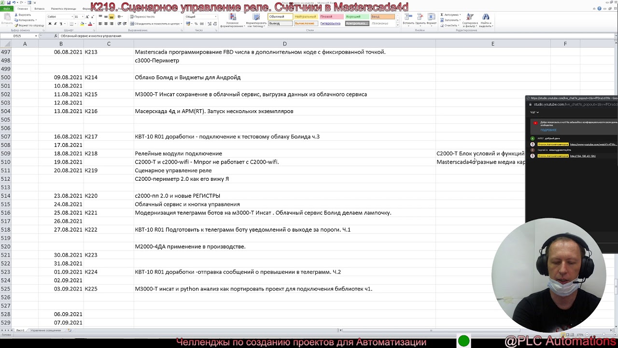The width and height of the screenshot is (618, 348).
Task: Apply the red font color A
Action: (90, 24)
